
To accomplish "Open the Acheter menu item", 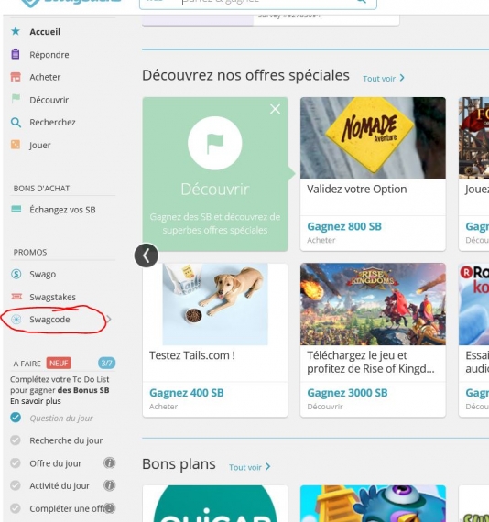I will (x=45, y=77).
